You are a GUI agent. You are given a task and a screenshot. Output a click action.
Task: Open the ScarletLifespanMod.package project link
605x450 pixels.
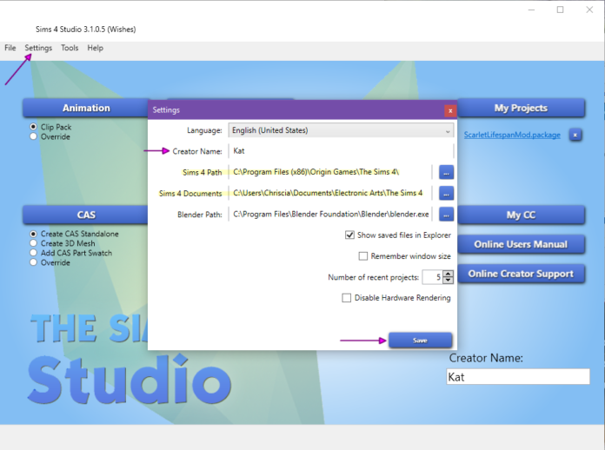point(511,135)
